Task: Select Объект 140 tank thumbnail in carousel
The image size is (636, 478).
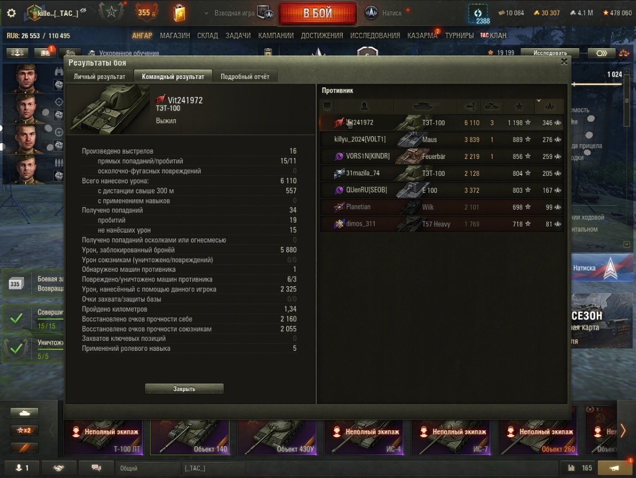Action: (x=190, y=437)
